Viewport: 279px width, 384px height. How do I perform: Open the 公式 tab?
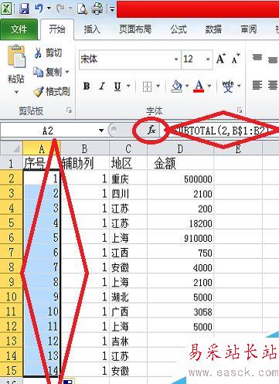pos(179,29)
